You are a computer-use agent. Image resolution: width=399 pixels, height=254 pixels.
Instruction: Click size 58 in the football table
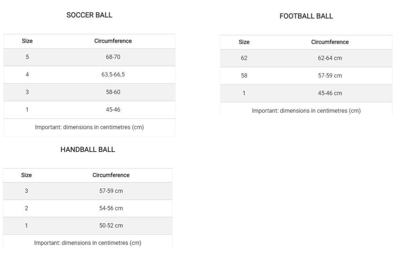(244, 76)
